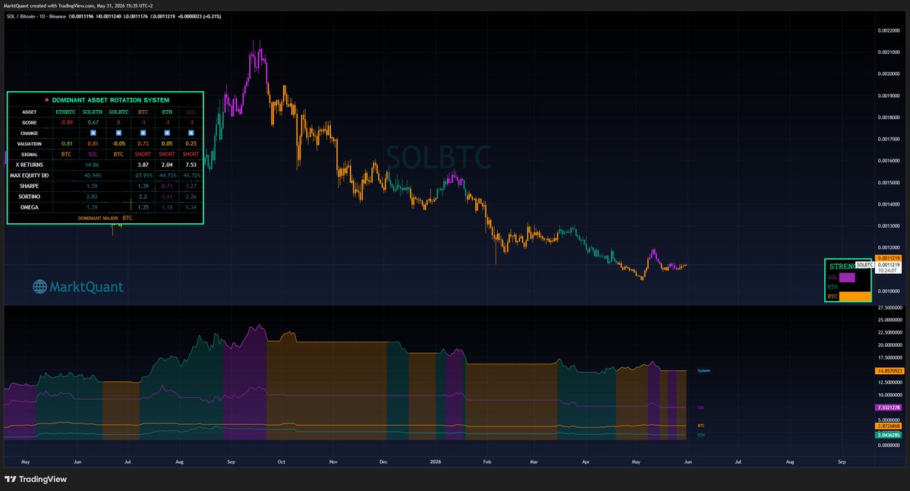This screenshot has height=491, width=910.
Task: Click the high value H0.0011240
Action: tap(109, 16)
